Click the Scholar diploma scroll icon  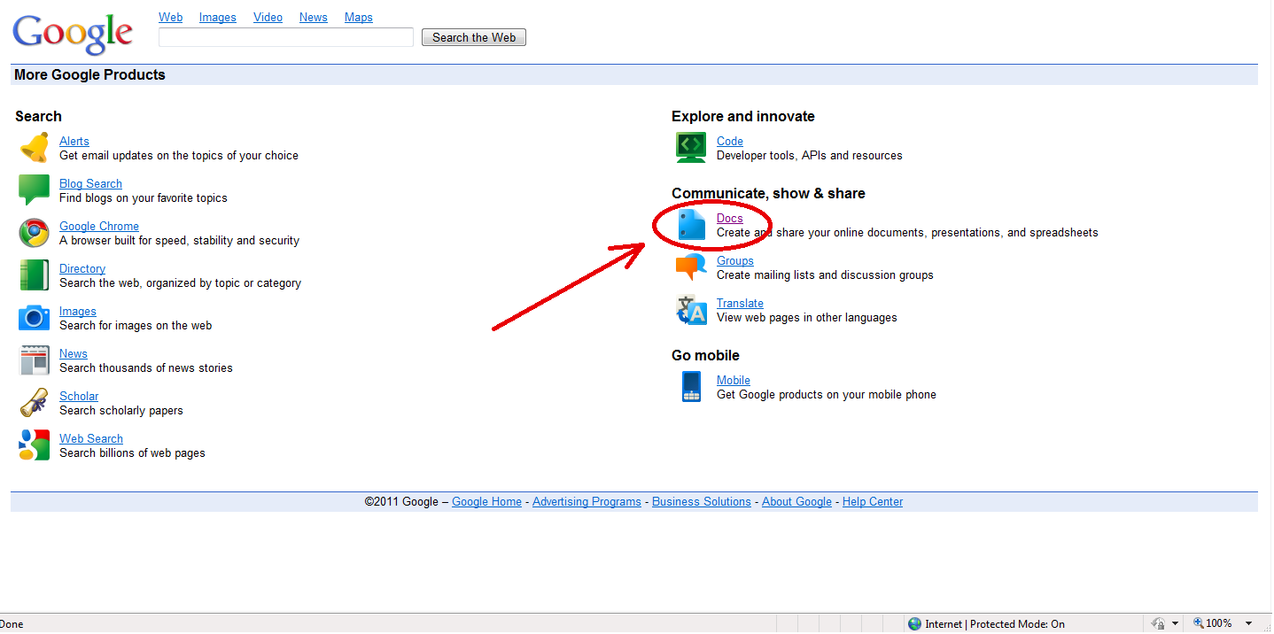pyautogui.click(x=35, y=403)
